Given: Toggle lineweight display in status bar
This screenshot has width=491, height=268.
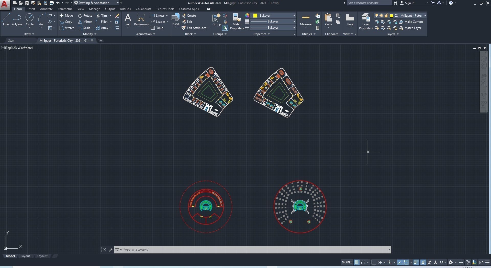Looking at the screenshot, I should point(416,262).
